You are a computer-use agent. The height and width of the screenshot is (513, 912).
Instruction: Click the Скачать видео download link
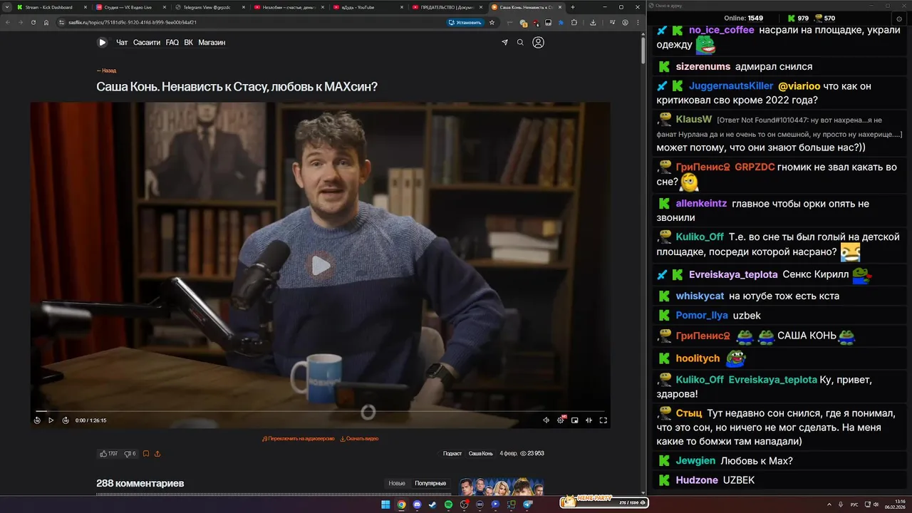coord(359,439)
